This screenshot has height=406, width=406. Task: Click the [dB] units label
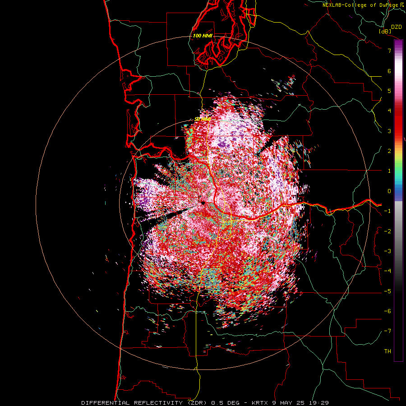coord(385,31)
